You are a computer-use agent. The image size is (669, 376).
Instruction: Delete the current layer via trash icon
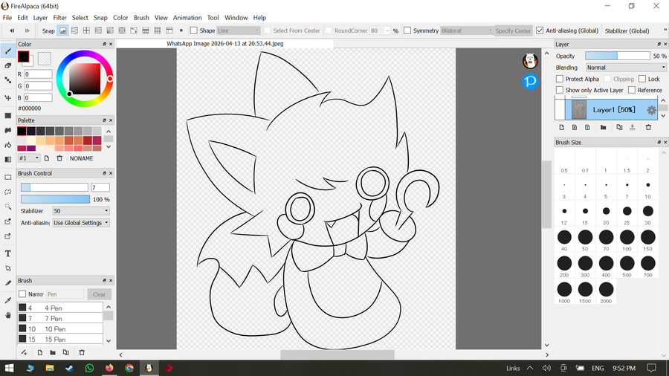(648, 128)
